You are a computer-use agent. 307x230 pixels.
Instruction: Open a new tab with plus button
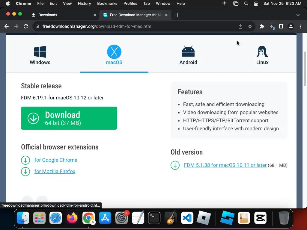coord(178,15)
